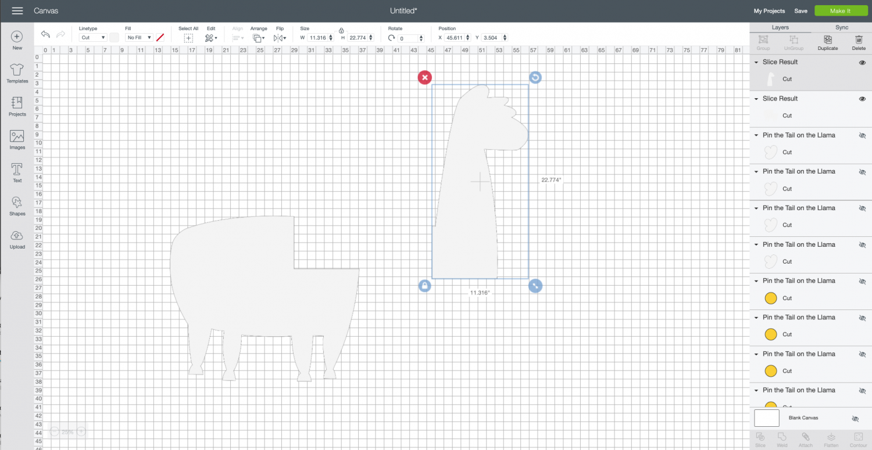Select the Images tool in the sidebar
The image size is (872, 450).
tap(17, 139)
